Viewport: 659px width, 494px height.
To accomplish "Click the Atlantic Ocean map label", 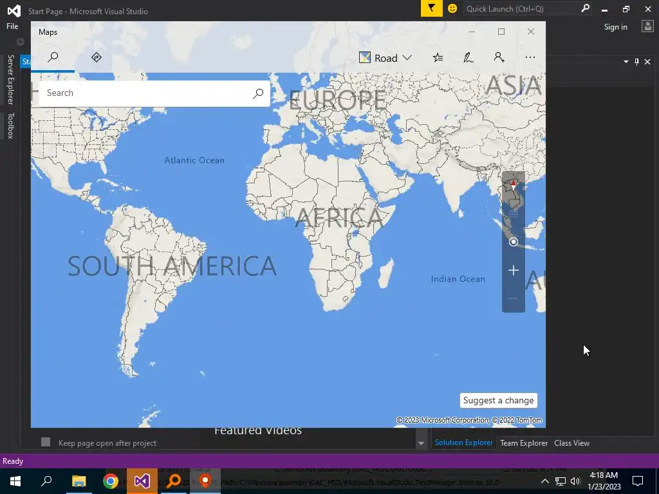I will tap(194, 160).
